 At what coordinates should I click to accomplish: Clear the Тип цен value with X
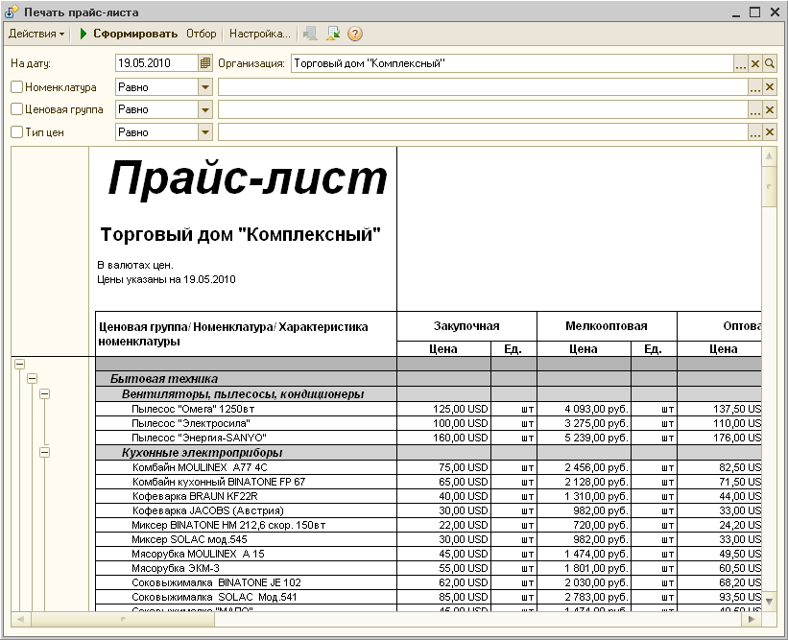point(770,132)
